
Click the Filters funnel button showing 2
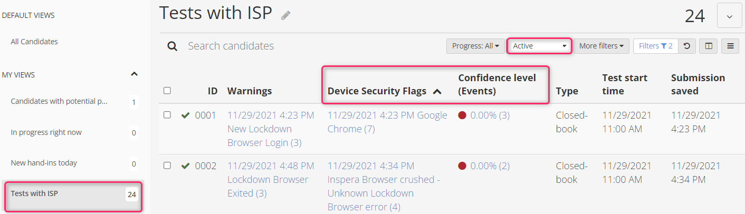(x=655, y=46)
